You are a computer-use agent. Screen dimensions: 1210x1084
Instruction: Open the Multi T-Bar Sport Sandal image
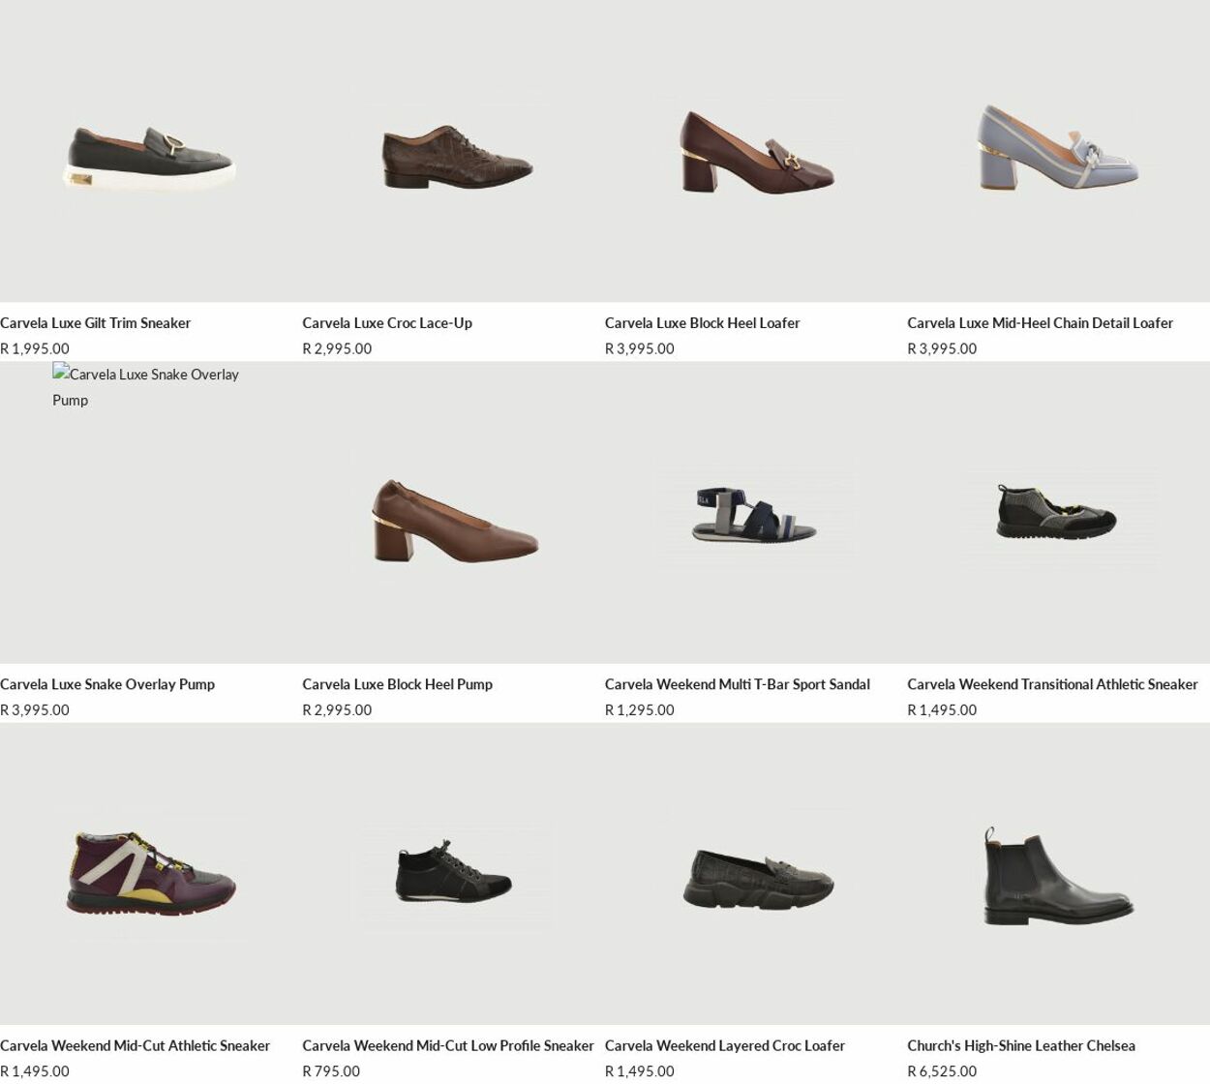(x=756, y=512)
